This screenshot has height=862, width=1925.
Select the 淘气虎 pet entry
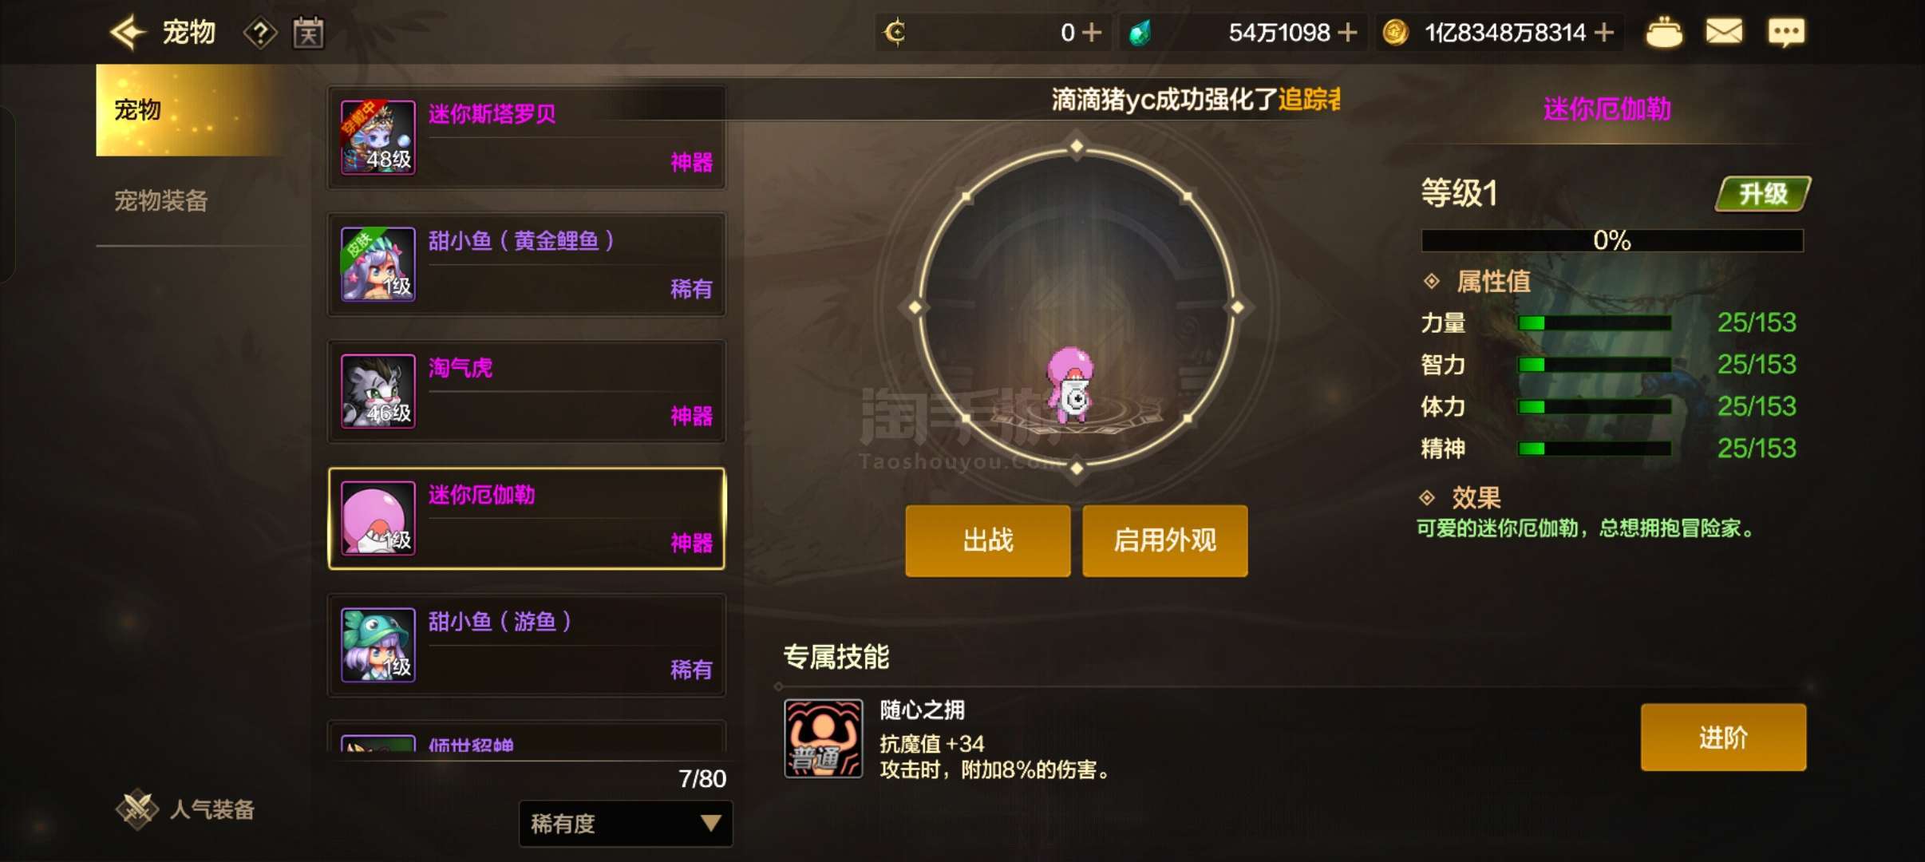(x=527, y=391)
